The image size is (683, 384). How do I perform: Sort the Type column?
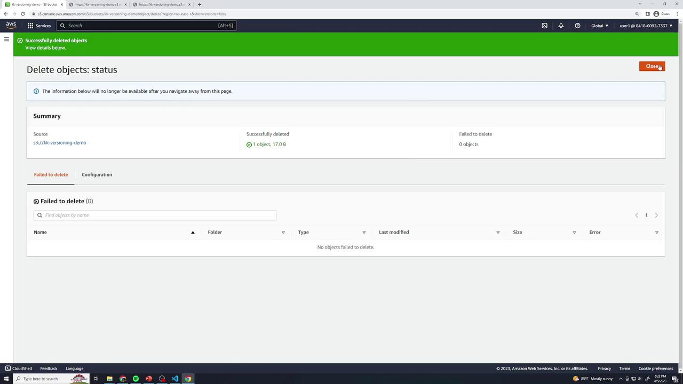click(364, 233)
